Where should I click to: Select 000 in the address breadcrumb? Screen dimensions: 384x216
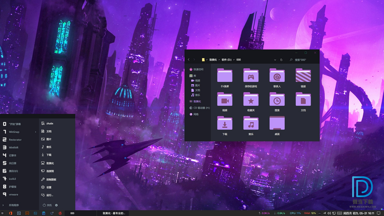coord(238,60)
